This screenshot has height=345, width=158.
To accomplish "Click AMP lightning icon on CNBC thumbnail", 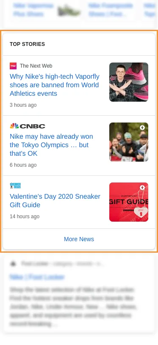I will point(142,128).
